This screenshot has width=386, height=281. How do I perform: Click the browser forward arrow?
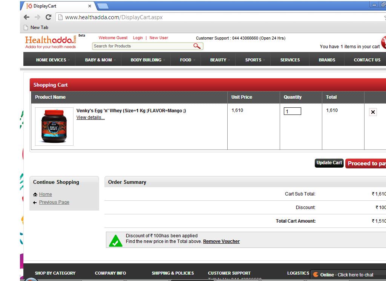37,17
